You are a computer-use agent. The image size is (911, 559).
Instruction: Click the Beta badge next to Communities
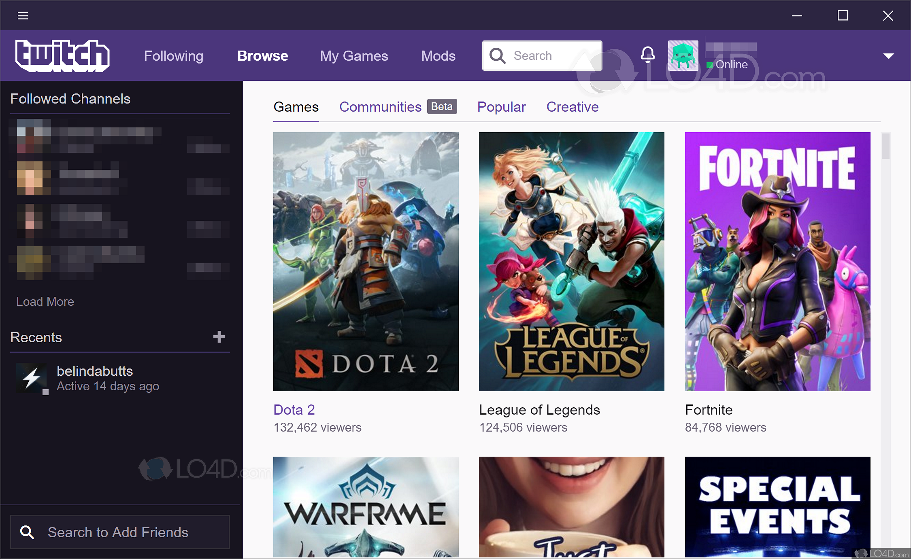point(442,106)
